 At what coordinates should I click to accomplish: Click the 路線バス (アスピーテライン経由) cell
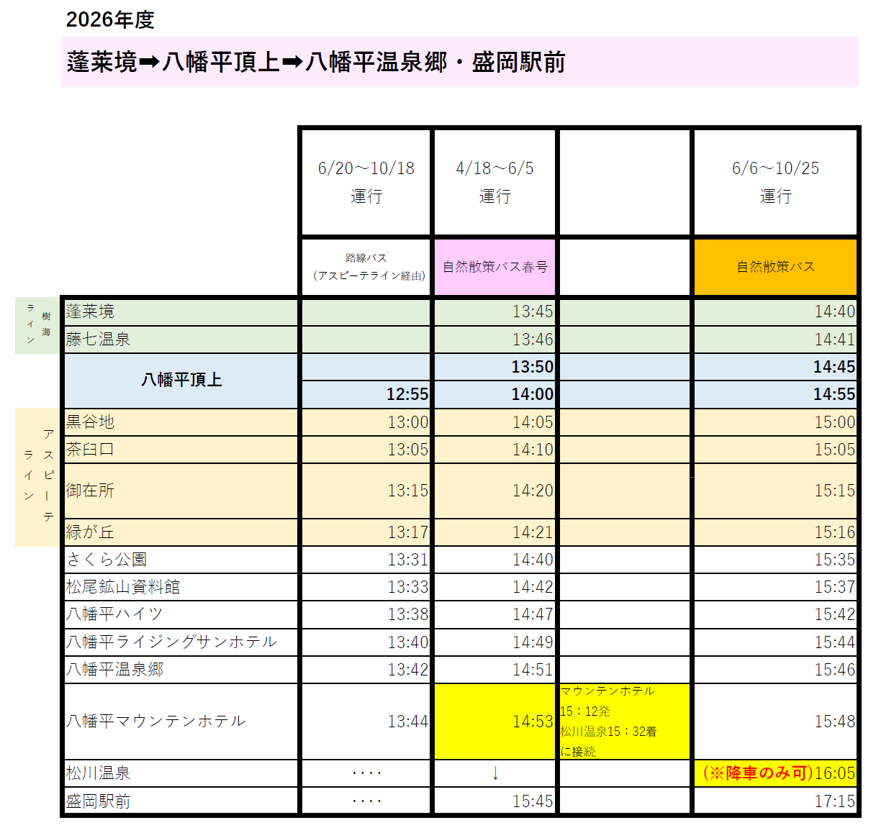pyautogui.click(x=366, y=267)
